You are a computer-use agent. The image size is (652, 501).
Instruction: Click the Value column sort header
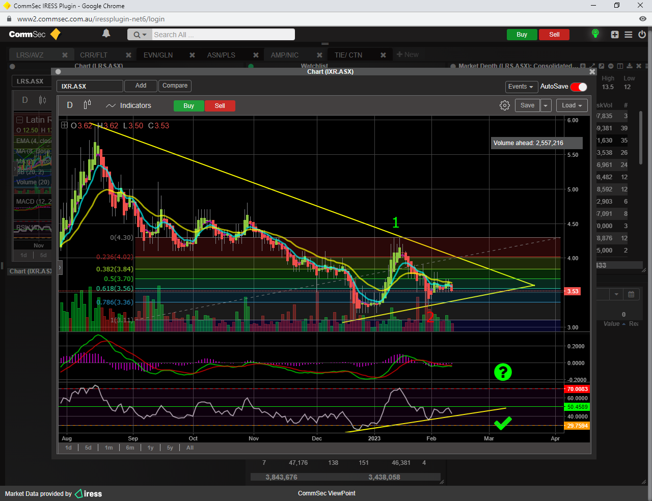[612, 324]
